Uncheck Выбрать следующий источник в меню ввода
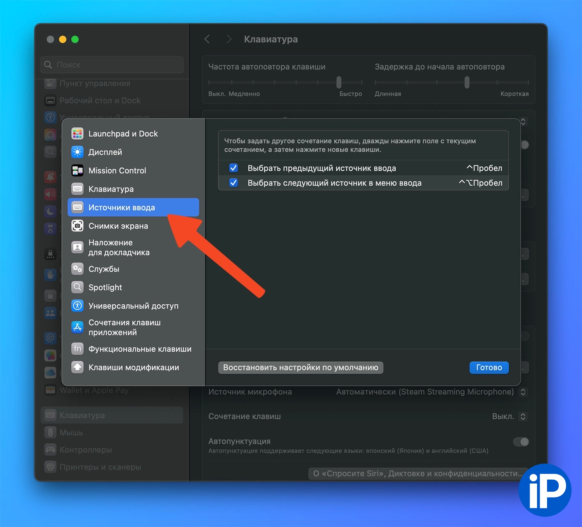Image resolution: width=582 pixels, height=527 pixels. 234,183
